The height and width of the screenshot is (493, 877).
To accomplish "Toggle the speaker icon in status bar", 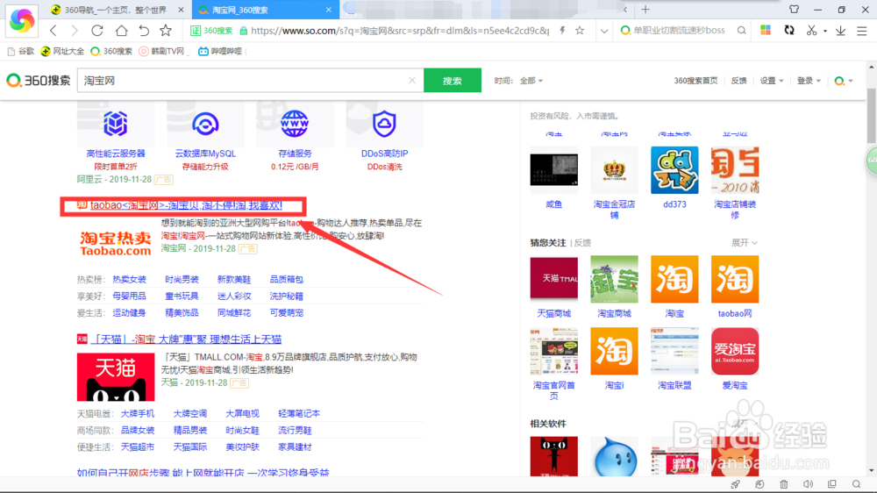I will click(809, 484).
